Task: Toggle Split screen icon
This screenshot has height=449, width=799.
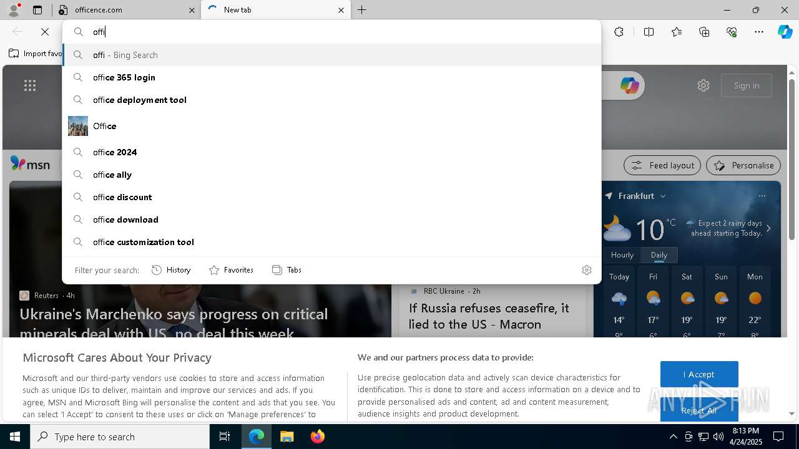Action: click(649, 32)
